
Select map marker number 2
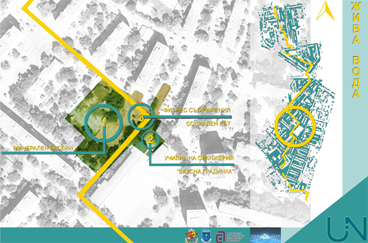[150, 140]
